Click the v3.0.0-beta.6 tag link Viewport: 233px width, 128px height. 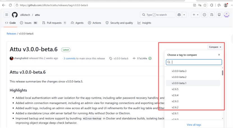(121, 58)
